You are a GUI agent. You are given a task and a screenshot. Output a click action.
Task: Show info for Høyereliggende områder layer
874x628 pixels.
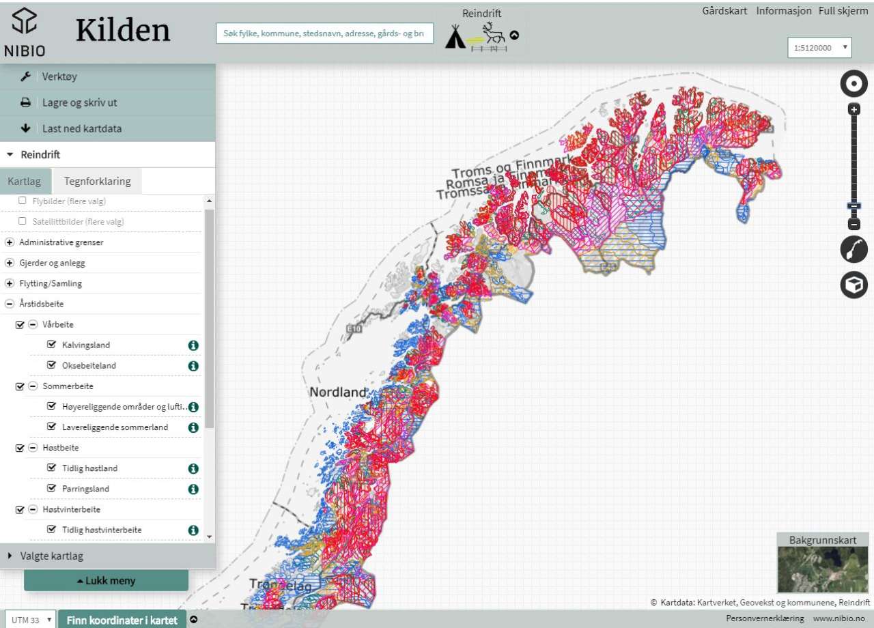[193, 407]
